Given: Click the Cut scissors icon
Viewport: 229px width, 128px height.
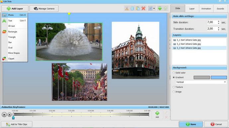Looking at the screenshot, I should 127,9.
